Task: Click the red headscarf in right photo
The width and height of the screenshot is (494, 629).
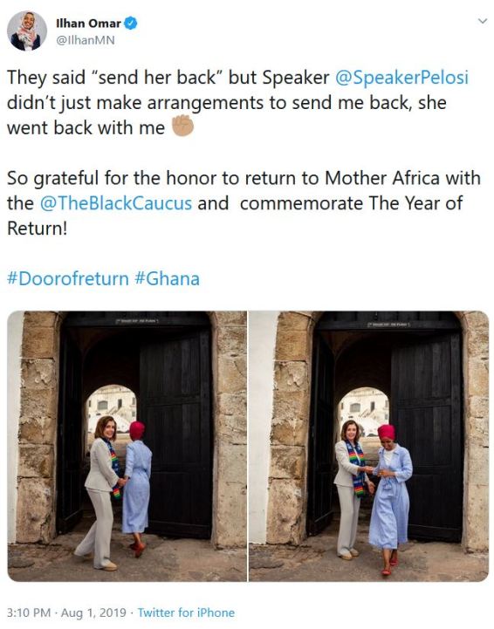Action: [x=387, y=433]
